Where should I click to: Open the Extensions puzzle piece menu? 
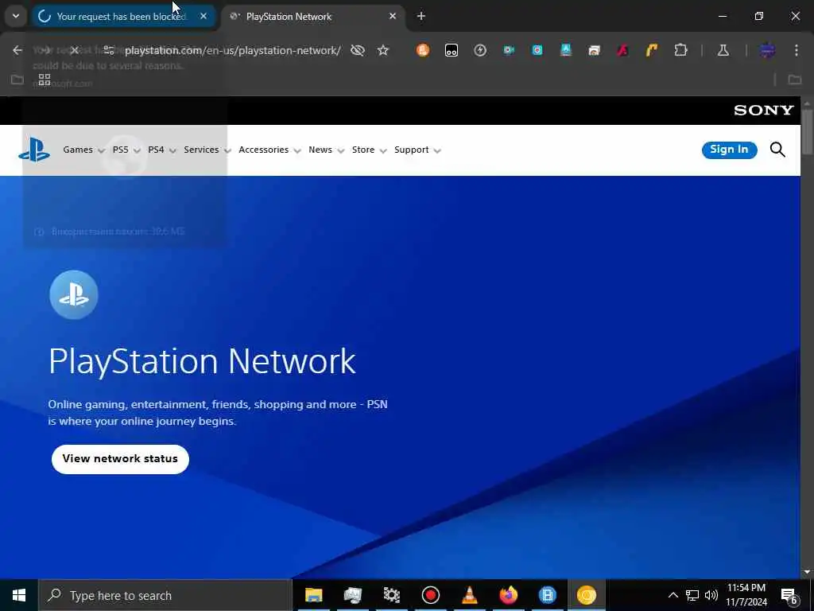point(680,50)
